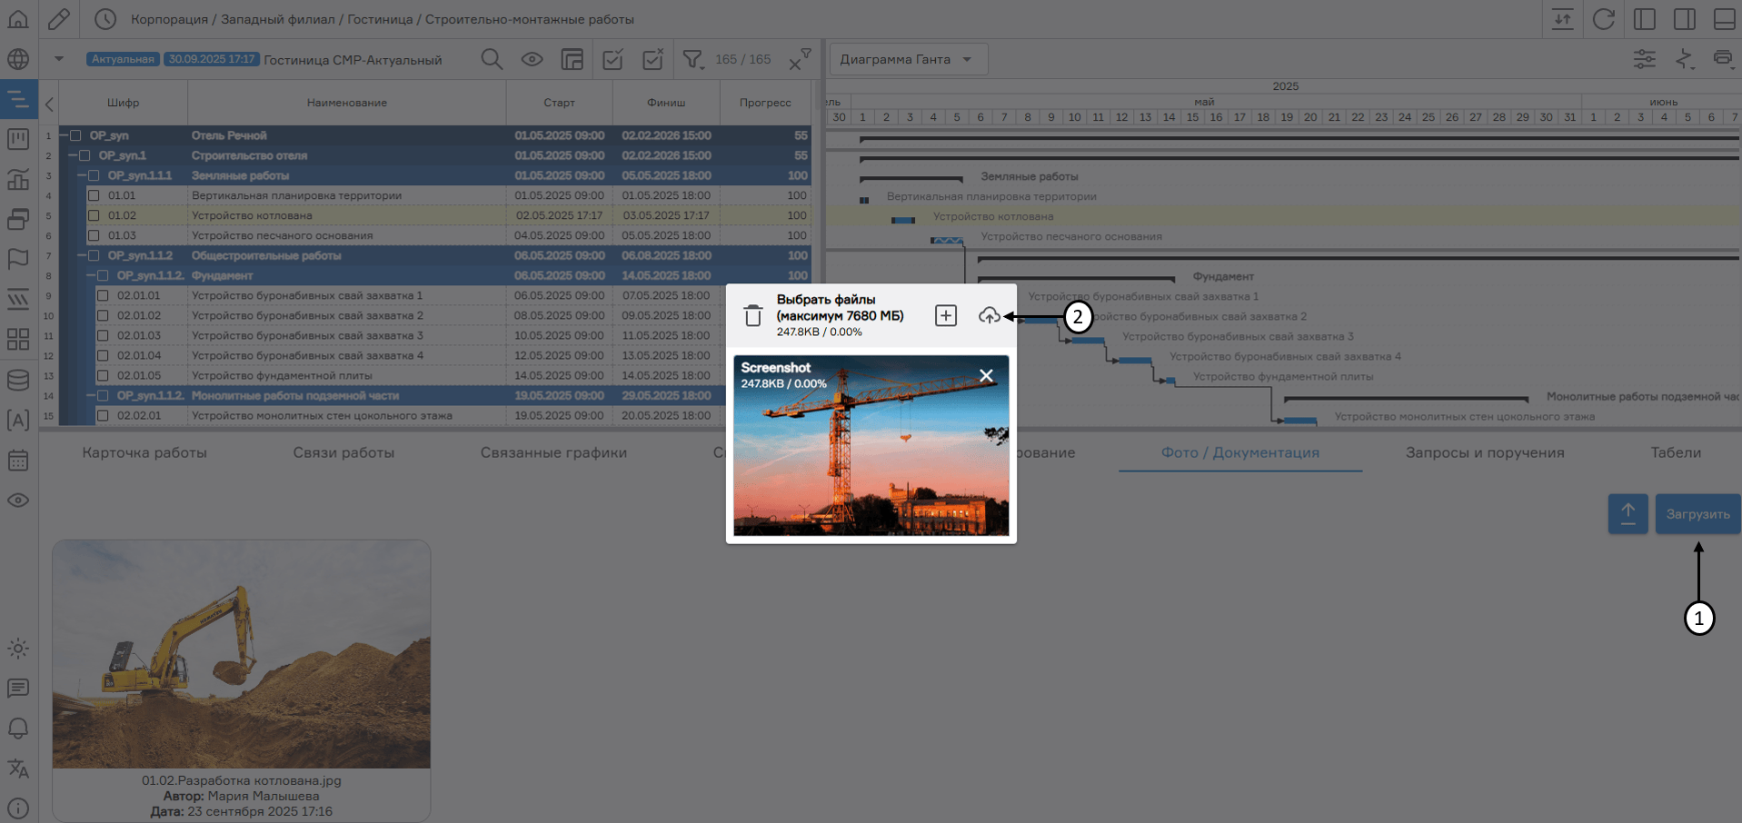This screenshot has height=823, width=1742.
Task: Check the box for row 02.01.03
Action: [x=103, y=335]
